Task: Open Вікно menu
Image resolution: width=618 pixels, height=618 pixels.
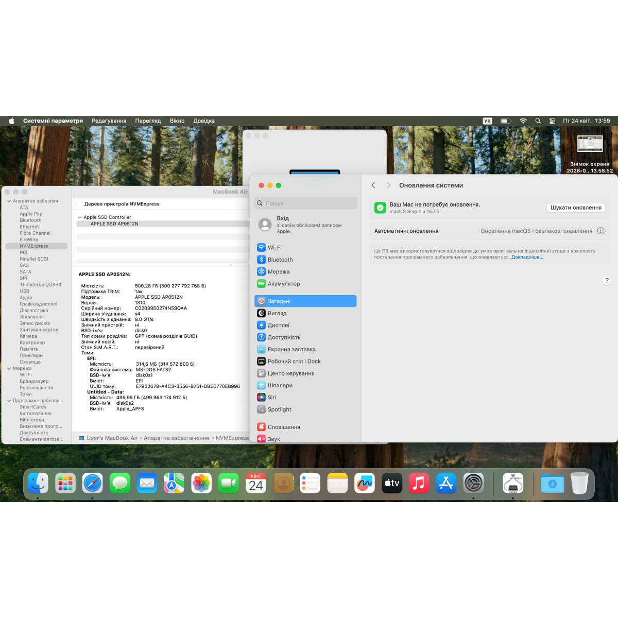Action: click(x=177, y=121)
